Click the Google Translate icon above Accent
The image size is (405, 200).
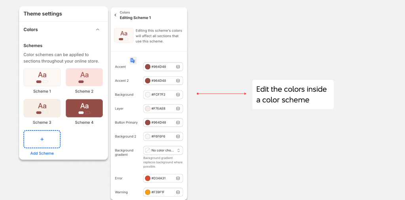click(133, 60)
